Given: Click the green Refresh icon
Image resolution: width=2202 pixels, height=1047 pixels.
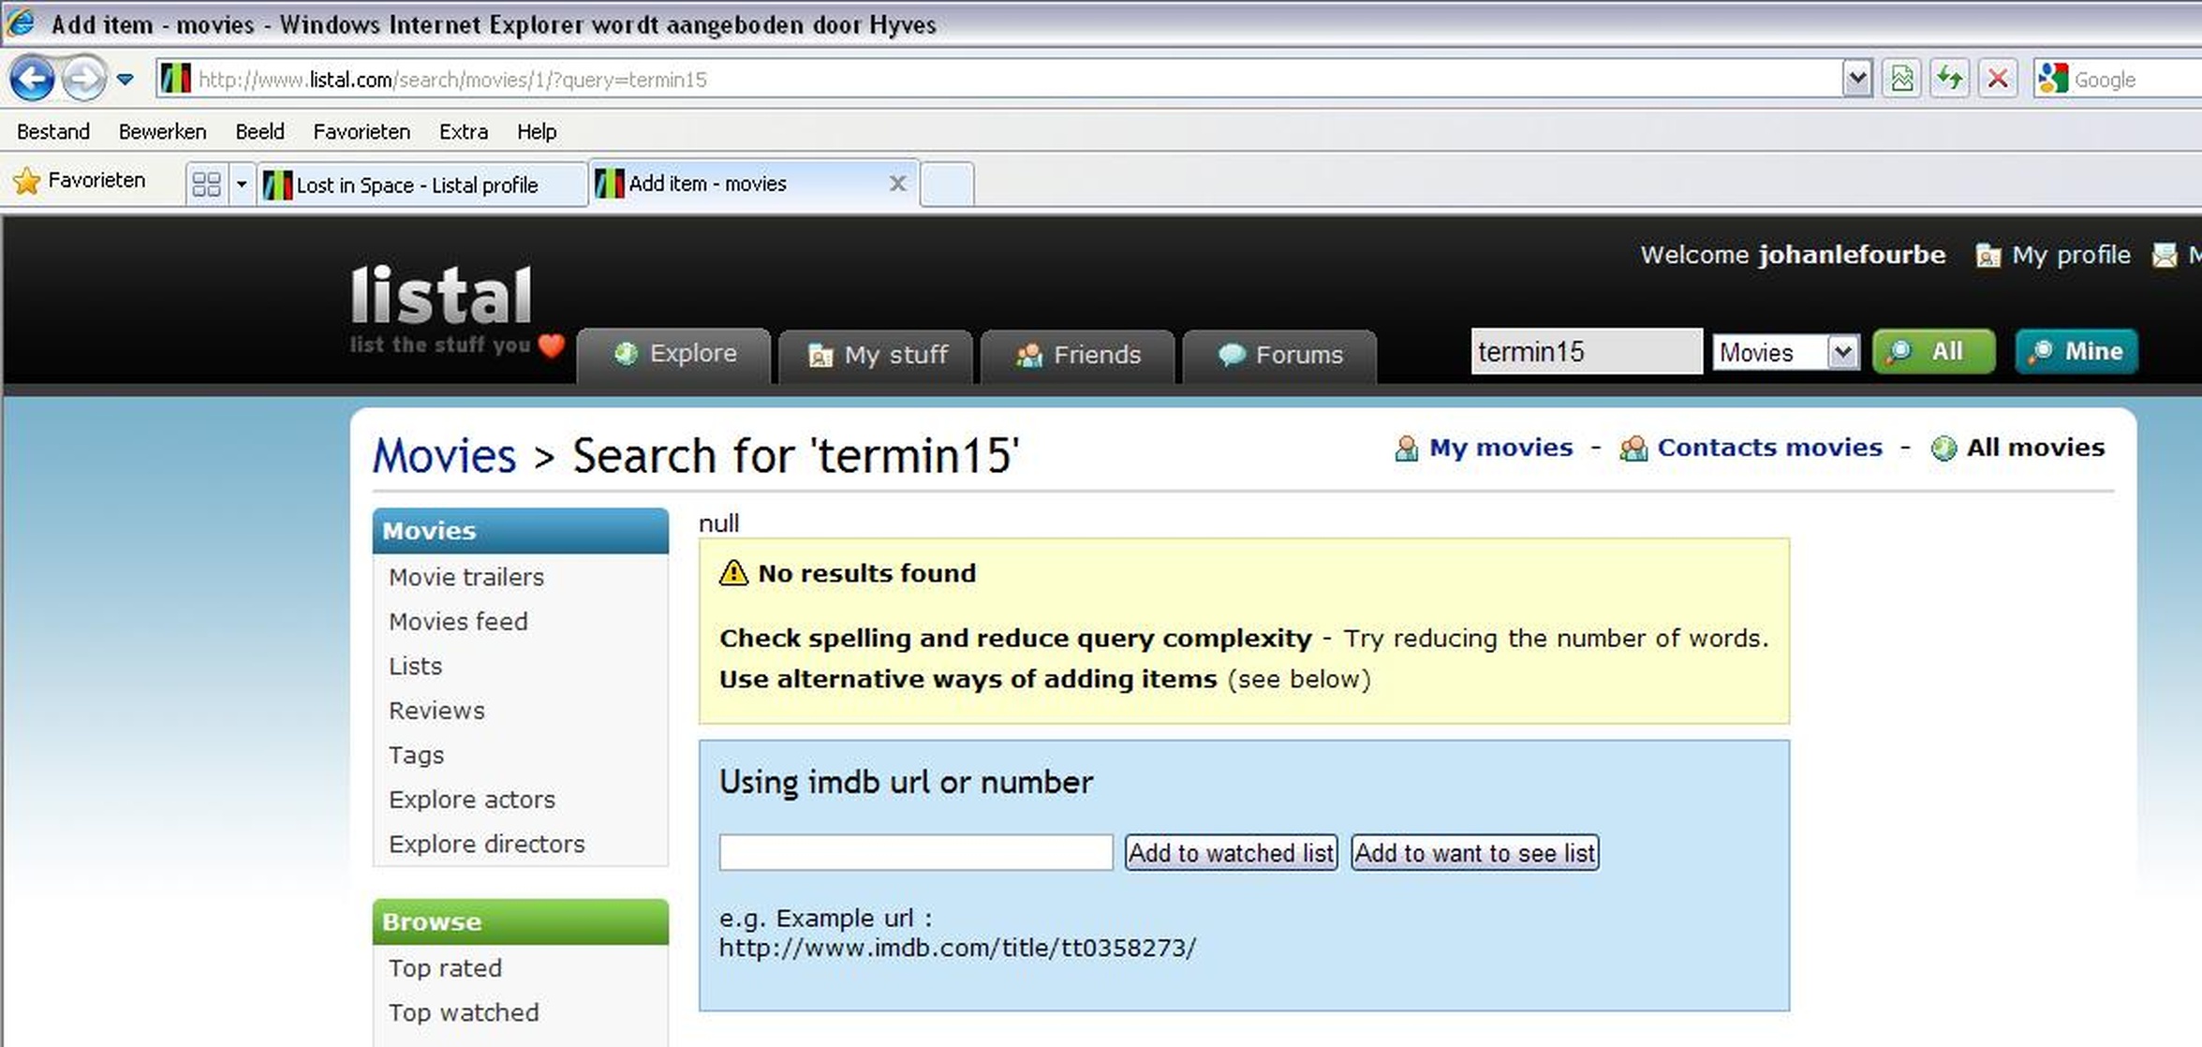Looking at the screenshot, I should (x=1950, y=80).
